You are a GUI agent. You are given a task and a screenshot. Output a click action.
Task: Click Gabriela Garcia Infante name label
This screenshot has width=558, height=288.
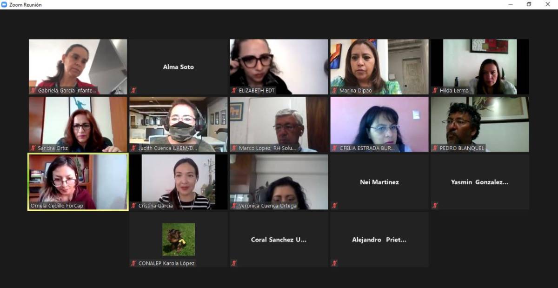(x=67, y=90)
